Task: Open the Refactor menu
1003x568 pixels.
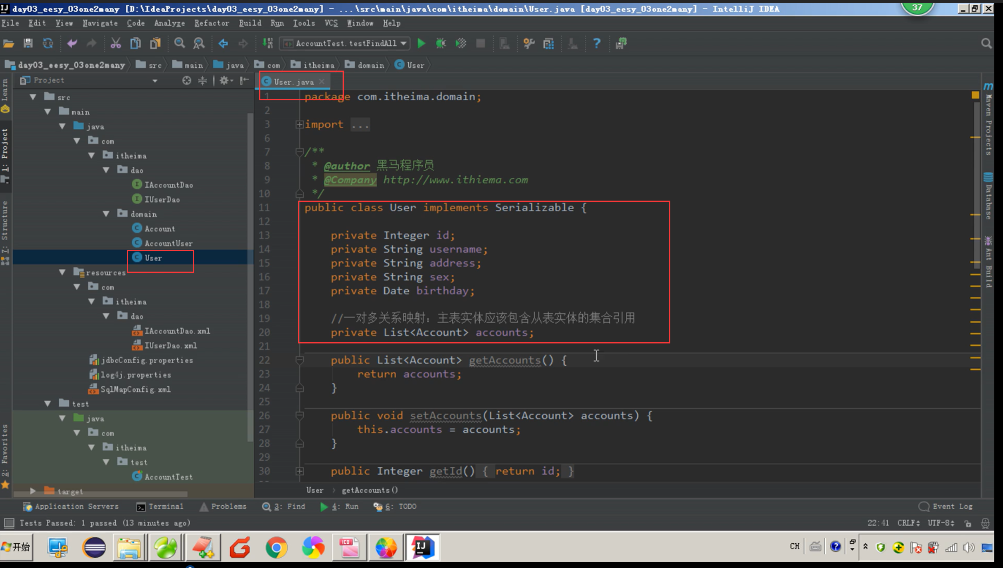Action: click(212, 23)
